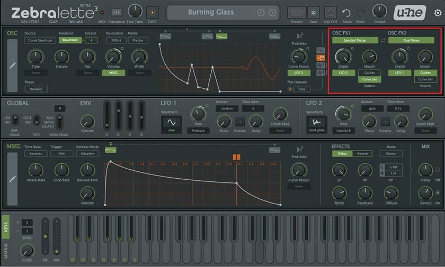Select Curve Set under OSC FX1 Source
Screen dimensions: 445x267
tap(369, 79)
